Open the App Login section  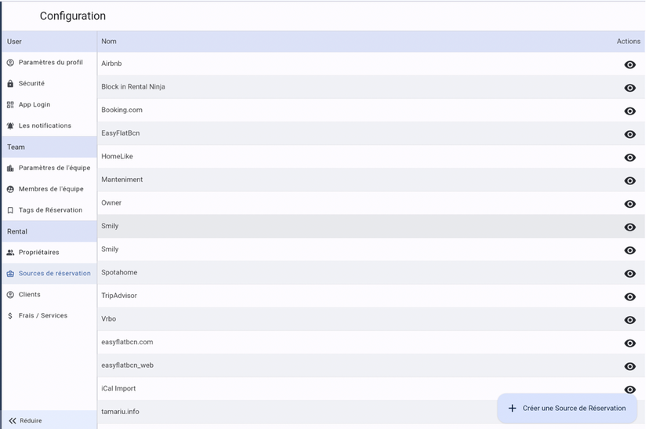pos(49,105)
